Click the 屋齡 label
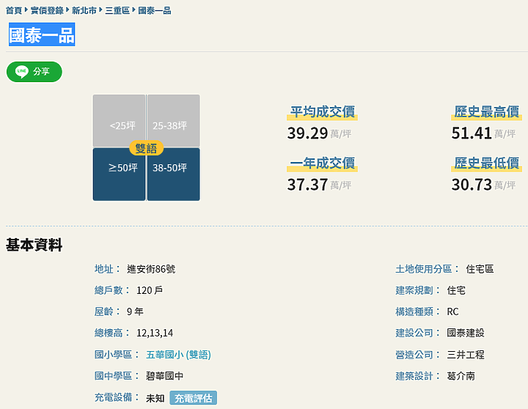Screen dimensions: 528x409 [x=107, y=312]
